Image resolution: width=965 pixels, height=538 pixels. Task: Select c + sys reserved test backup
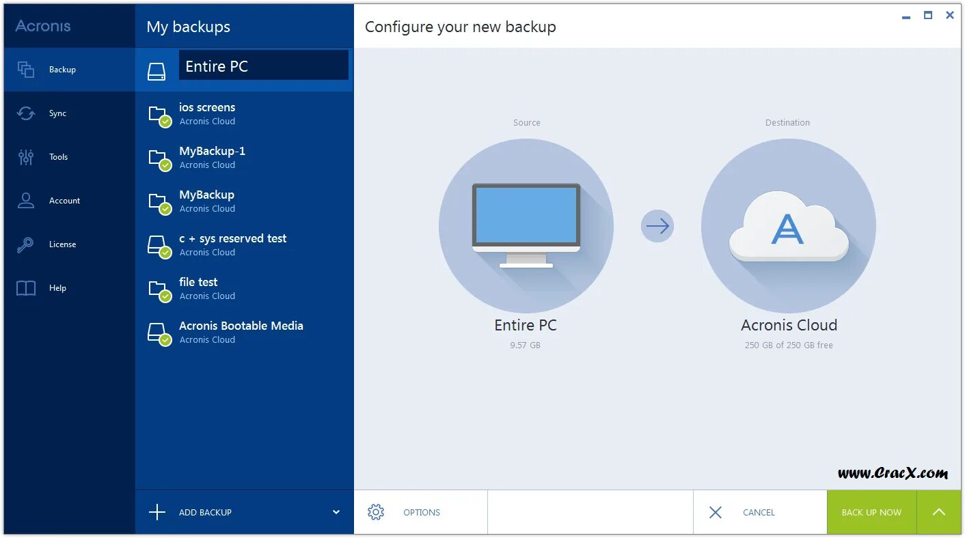(x=232, y=238)
